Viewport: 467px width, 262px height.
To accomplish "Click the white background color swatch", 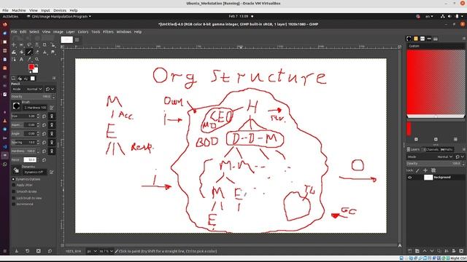I will [36, 71].
